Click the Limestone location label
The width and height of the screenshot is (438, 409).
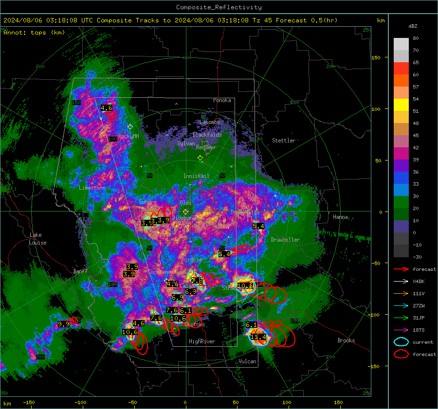click(92, 188)
